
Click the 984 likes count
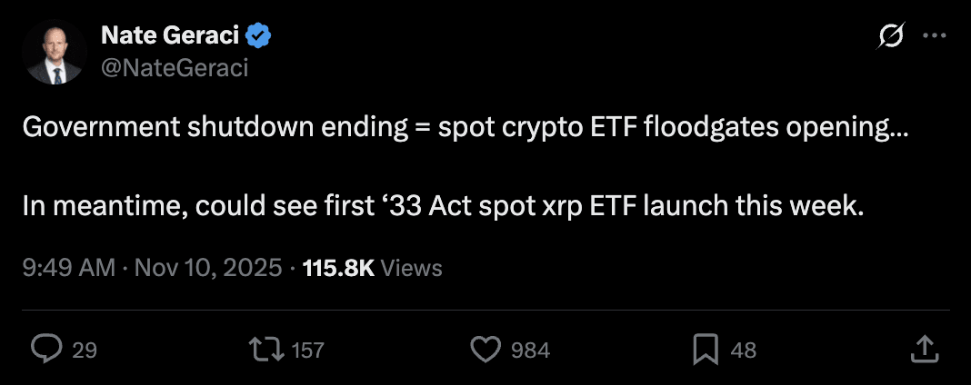pyautogui.click(x=529, y=350)
